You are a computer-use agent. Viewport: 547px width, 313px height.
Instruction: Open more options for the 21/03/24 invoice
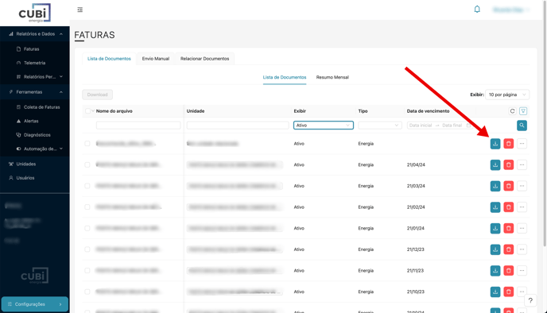(522, 186)
